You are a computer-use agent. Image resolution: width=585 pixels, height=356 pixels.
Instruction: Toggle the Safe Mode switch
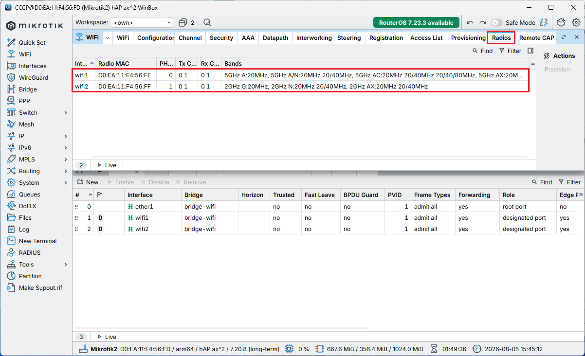click(x=496, y=22)
